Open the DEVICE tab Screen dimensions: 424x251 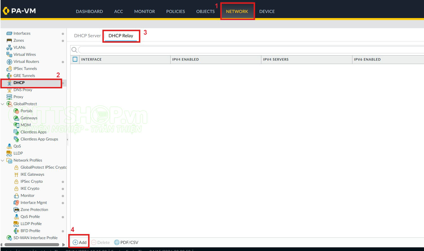coord(267,11)
